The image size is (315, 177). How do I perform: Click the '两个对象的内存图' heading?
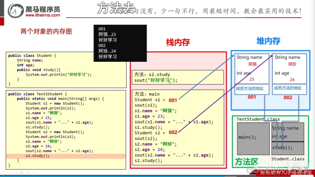click(x=46, y=31)
